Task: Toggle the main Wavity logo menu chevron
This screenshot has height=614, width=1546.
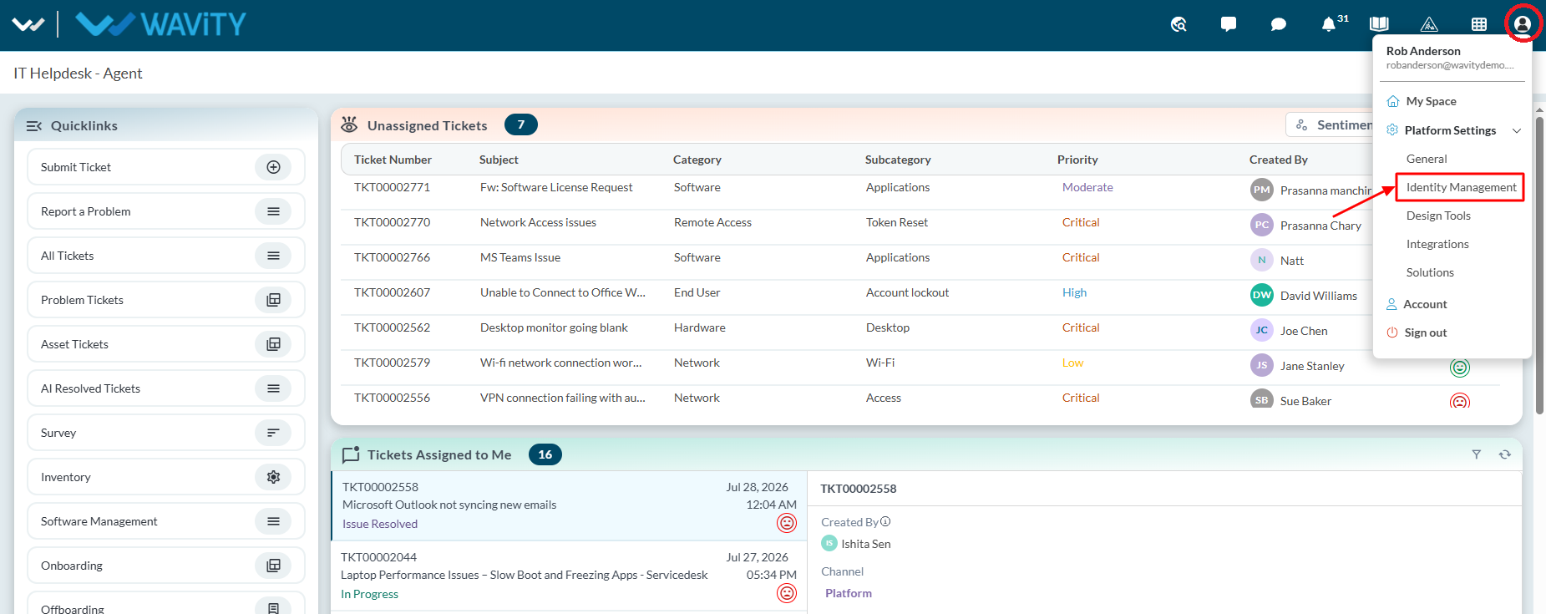Action: pos(28,24)
